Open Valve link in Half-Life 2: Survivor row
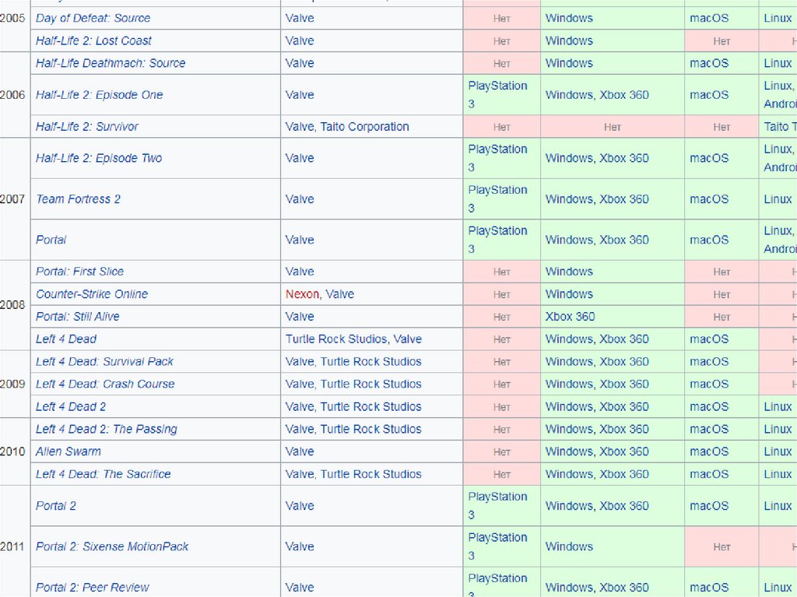Viewport: 797px width, 597px height. tap(300, 127)
